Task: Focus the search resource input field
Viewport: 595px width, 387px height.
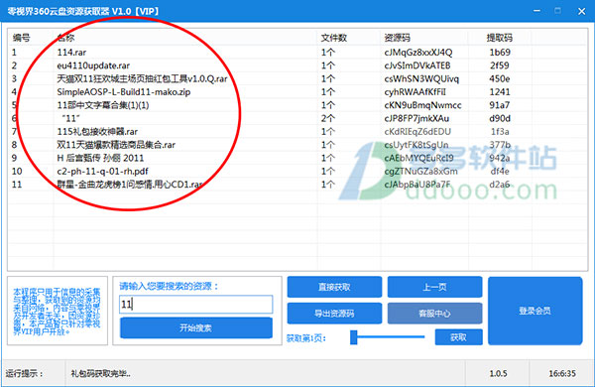Action: (195, 305)
